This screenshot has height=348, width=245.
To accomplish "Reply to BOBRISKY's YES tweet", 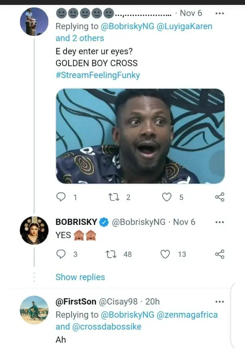I will 61,254.
